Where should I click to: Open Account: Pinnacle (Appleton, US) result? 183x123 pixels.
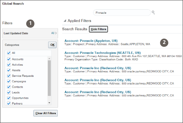[x=91, y=41]
